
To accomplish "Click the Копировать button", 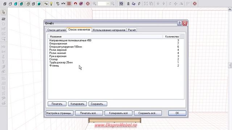I will click(77, 104).
